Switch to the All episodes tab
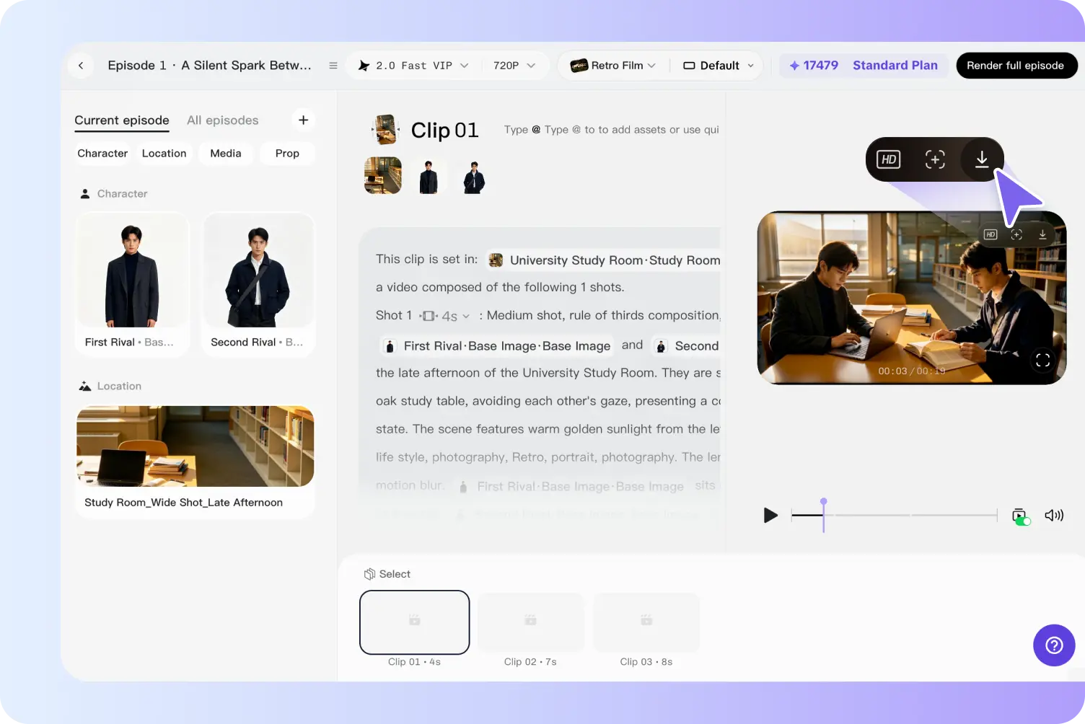Screen dimensions: 1085x724 [223, 120]
